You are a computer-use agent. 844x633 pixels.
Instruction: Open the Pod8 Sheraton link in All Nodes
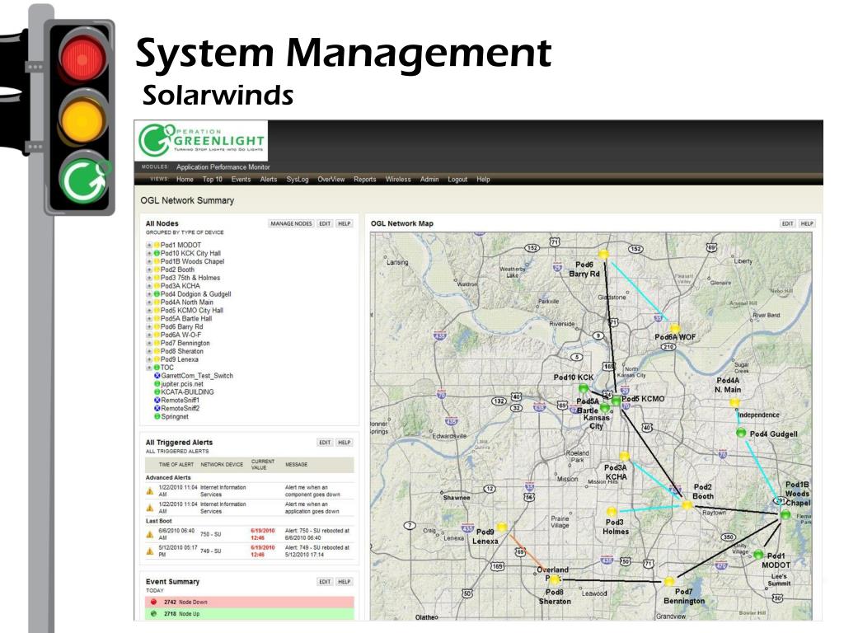tap(182, 351)
